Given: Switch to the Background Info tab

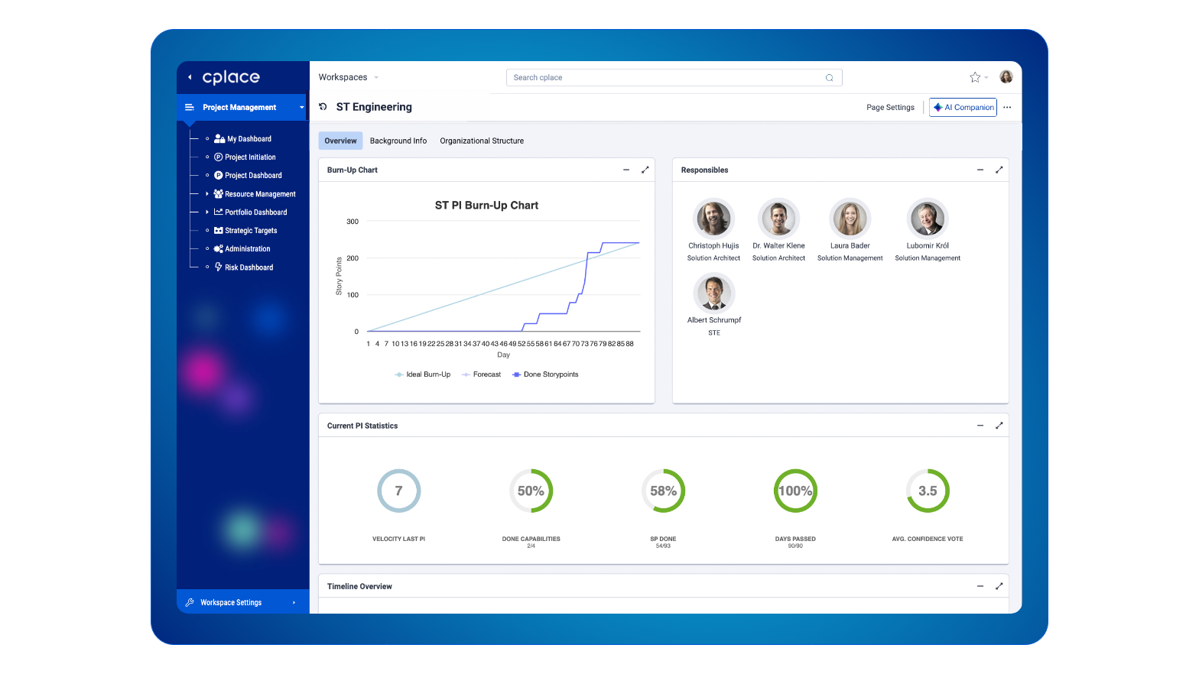Looking at the screenshot, I should 398,141.
